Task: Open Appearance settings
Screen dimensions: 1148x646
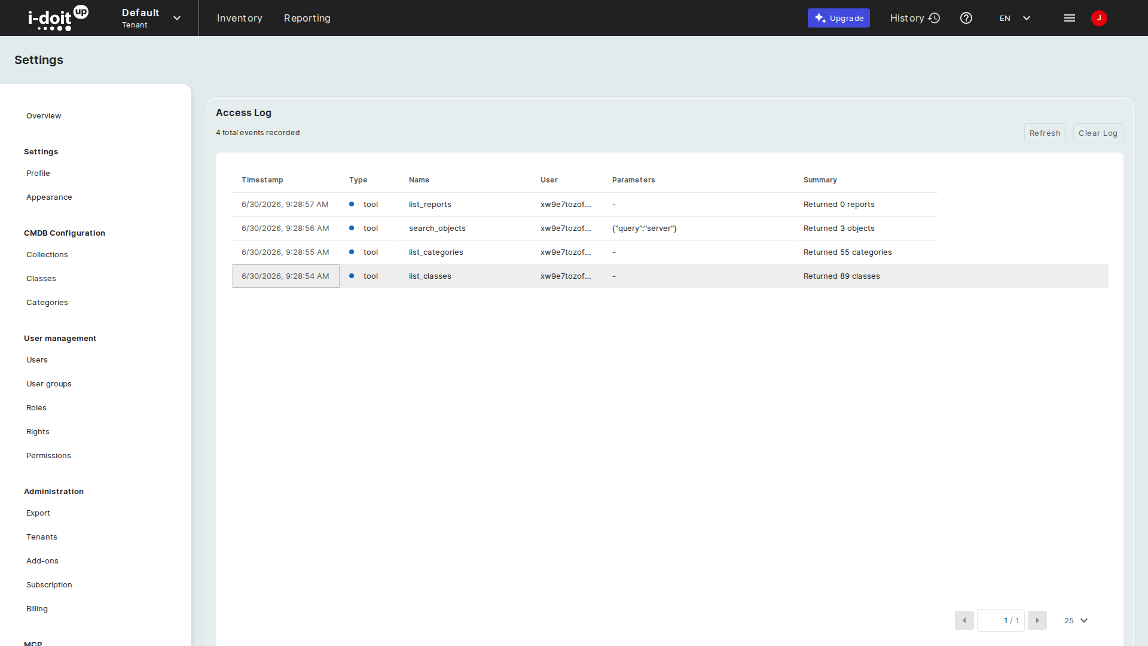Action: pyautogui.click(x=49, y=197)
